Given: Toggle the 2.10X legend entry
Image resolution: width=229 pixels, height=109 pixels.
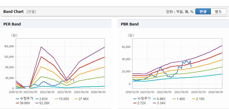Looking at the screenshot, I should pyautogui.click(x=198, y=99).
